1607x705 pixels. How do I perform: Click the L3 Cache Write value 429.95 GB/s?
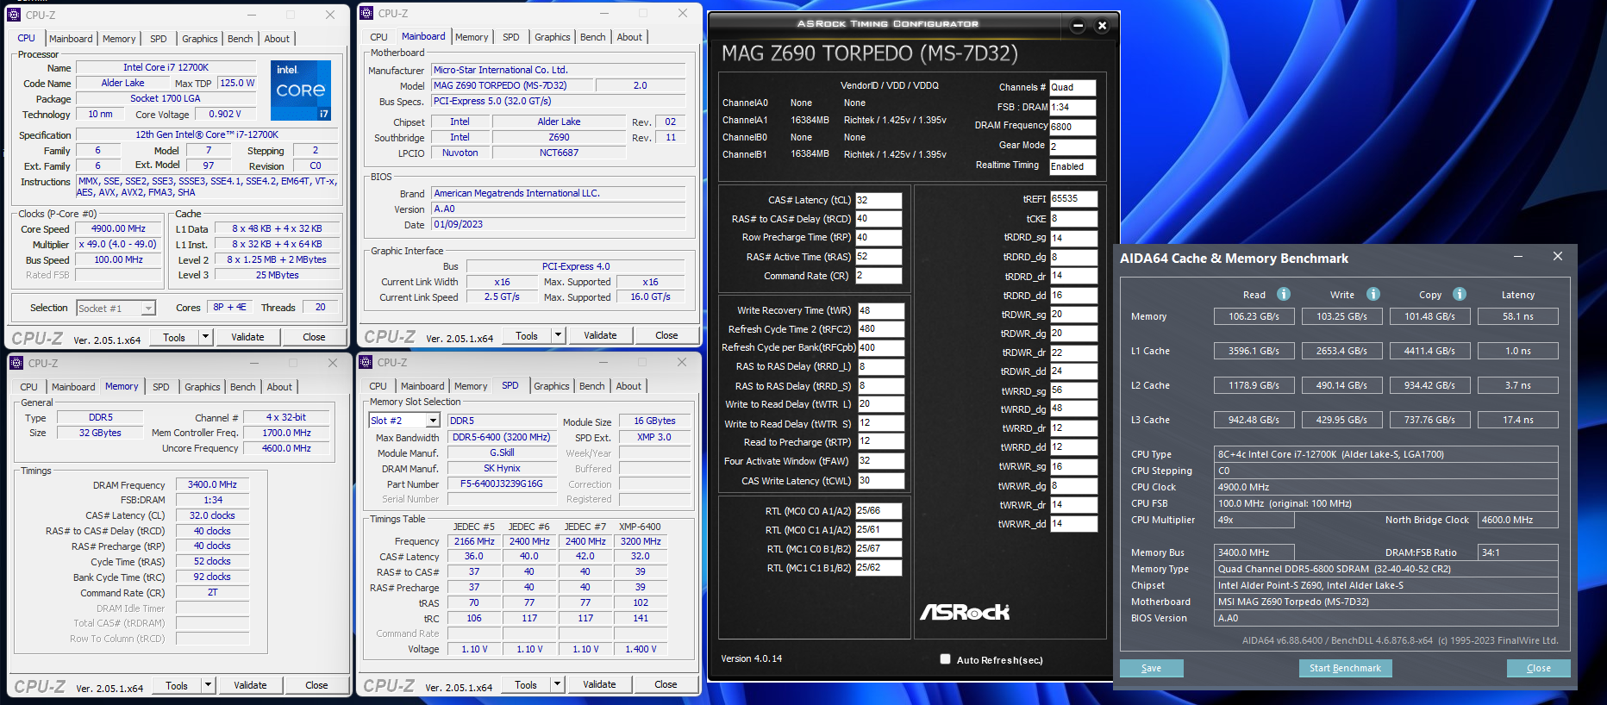(x=1341, y=420)
